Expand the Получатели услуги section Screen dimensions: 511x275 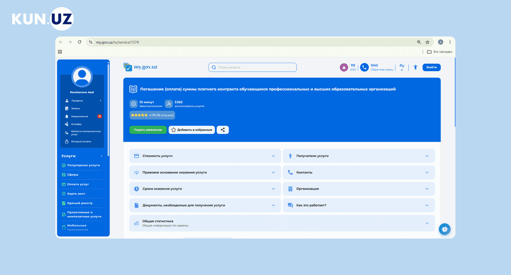click(x=359, y=156)
